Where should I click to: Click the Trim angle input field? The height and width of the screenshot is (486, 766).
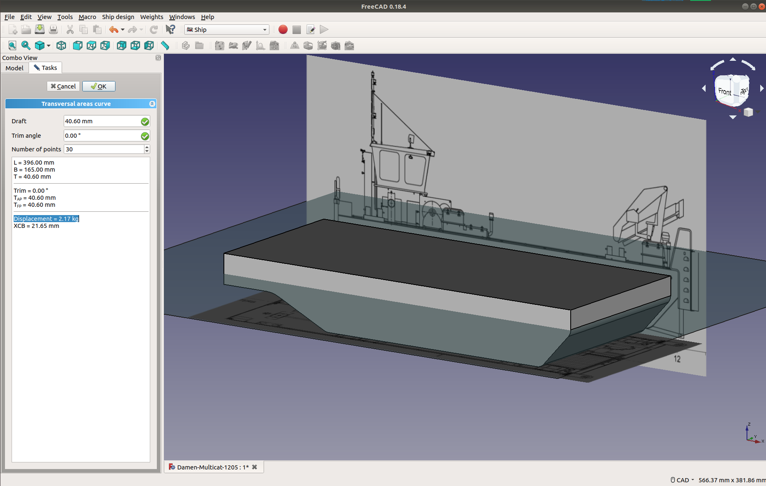click(107, 136)
